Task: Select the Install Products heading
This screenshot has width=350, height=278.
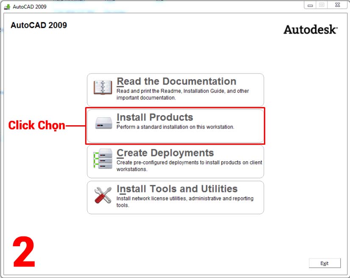Action: 155,117
